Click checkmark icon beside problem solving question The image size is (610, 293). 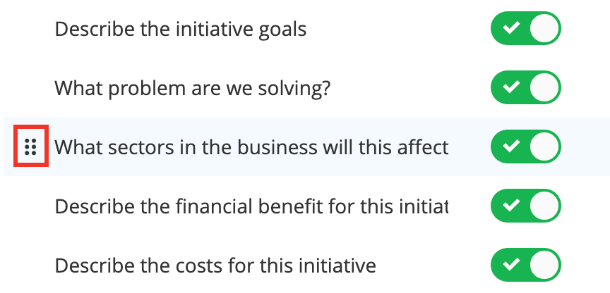click(x=510, y=87)
